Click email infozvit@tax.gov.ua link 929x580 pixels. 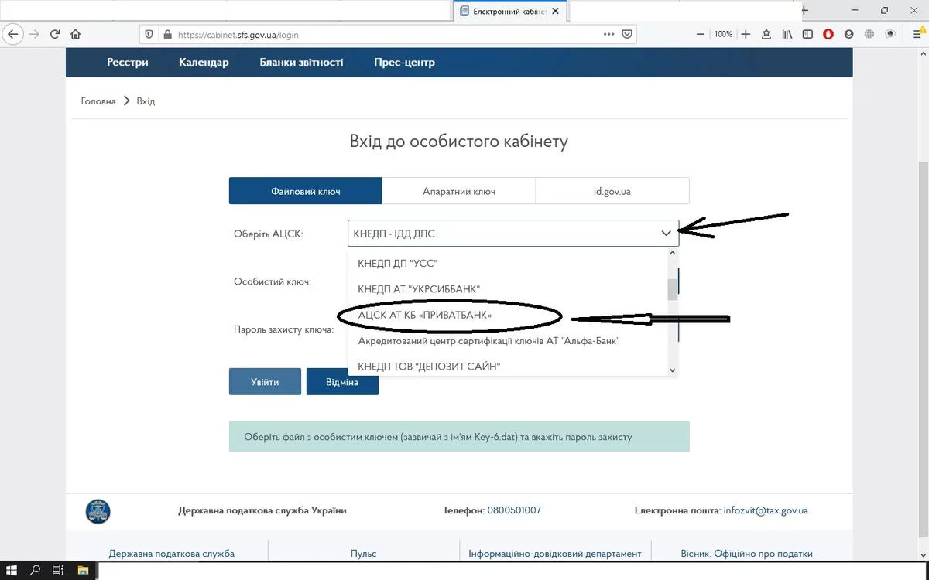point(766,510)
